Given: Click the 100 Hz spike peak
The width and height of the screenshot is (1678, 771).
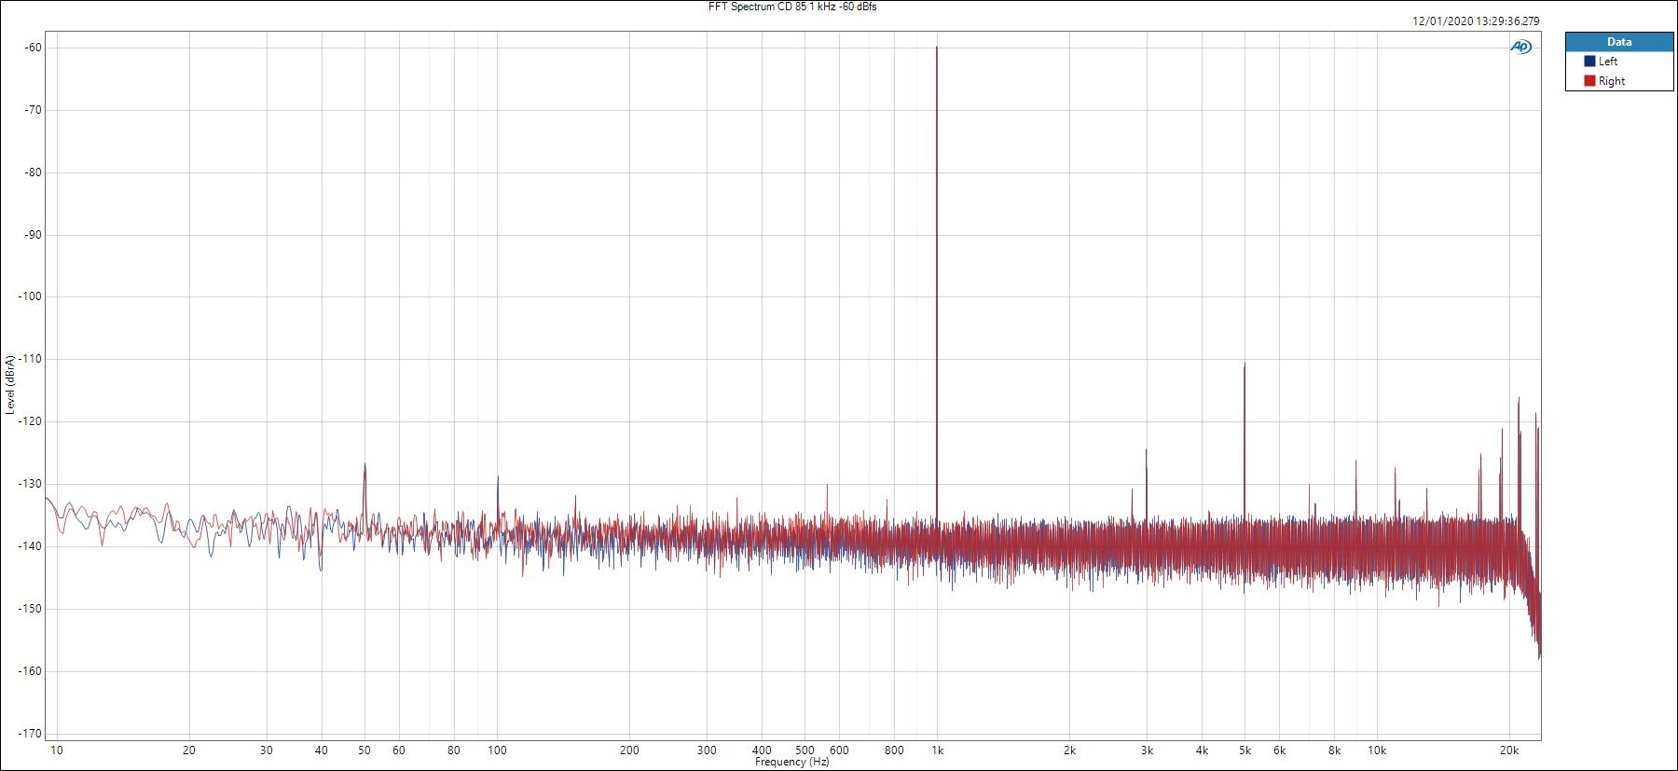Looking at the screenshot, I should pyautogui.click(x=498, y=477).
